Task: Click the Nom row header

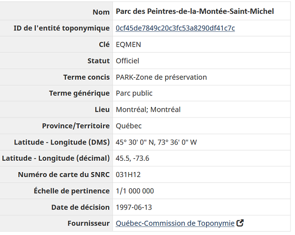Action: (x=101, y=12)
